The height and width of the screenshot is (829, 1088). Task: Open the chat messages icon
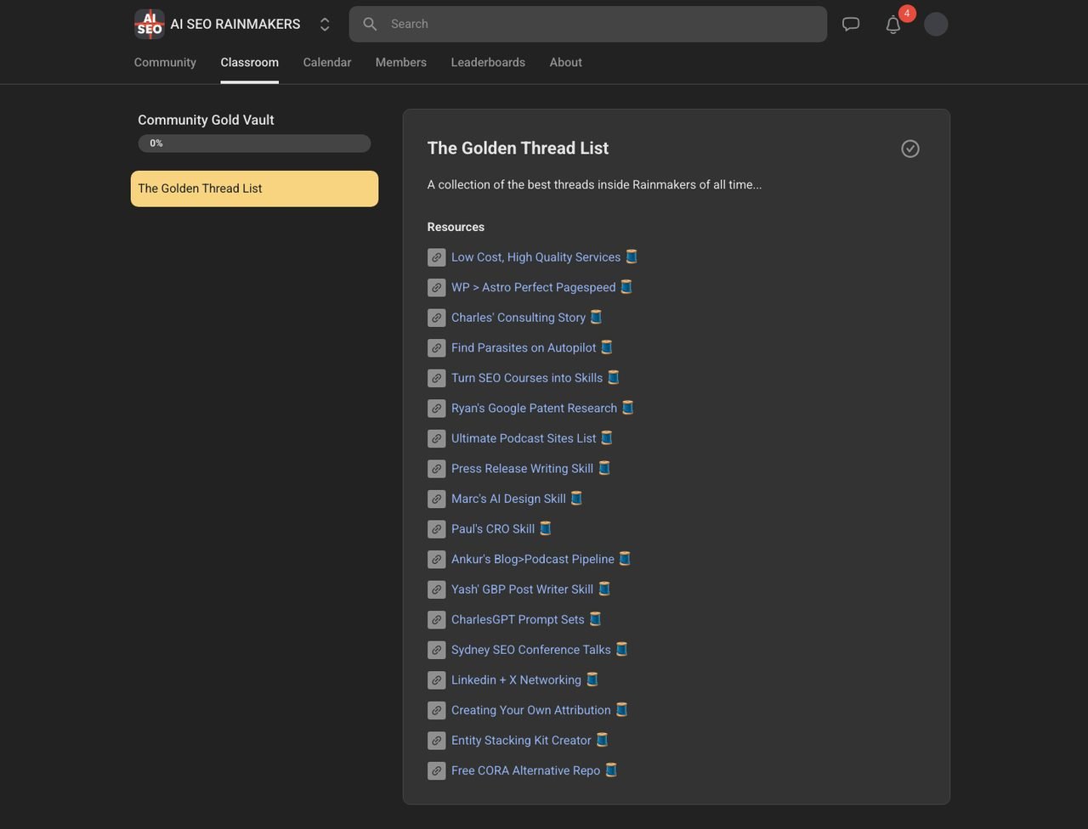(851, 24)
